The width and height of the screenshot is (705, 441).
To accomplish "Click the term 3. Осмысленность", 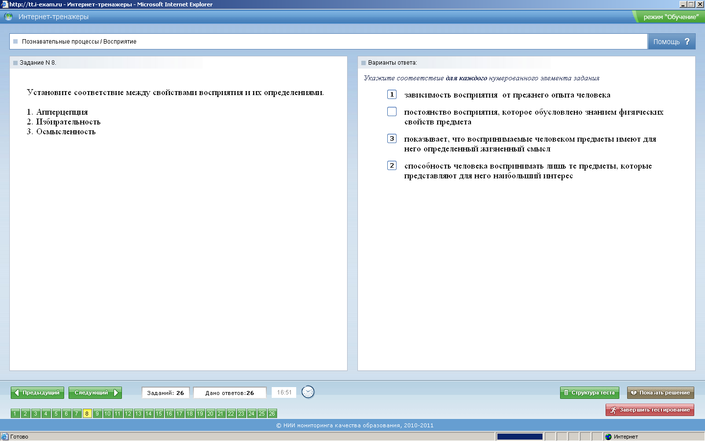I will pos(61,132).
